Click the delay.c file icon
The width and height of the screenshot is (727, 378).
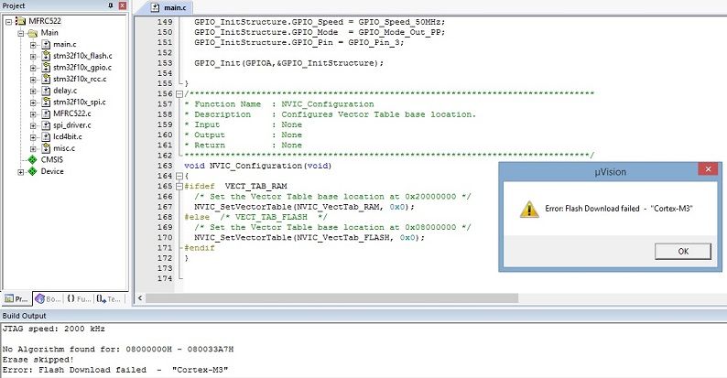(46, 91)
